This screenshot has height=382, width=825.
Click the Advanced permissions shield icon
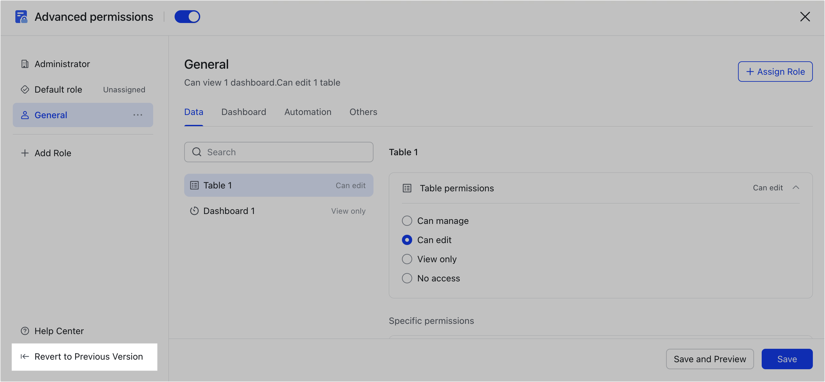(21, 17)
